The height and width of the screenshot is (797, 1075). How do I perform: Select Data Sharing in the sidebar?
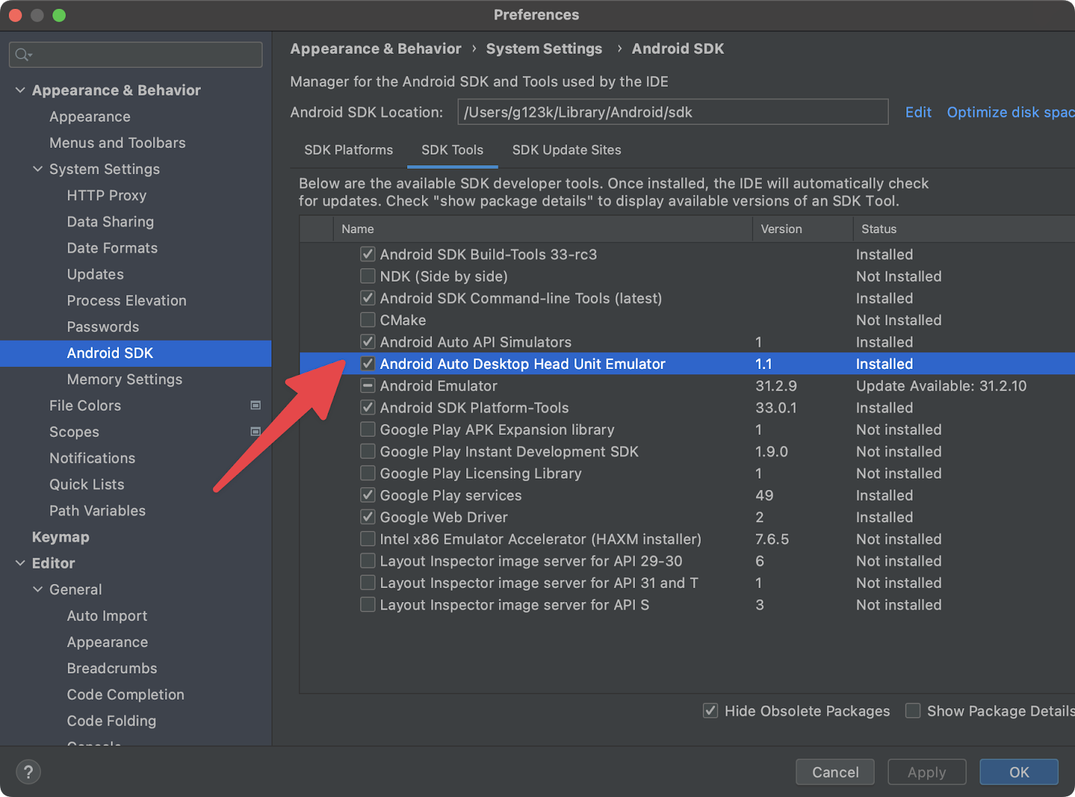110,222
